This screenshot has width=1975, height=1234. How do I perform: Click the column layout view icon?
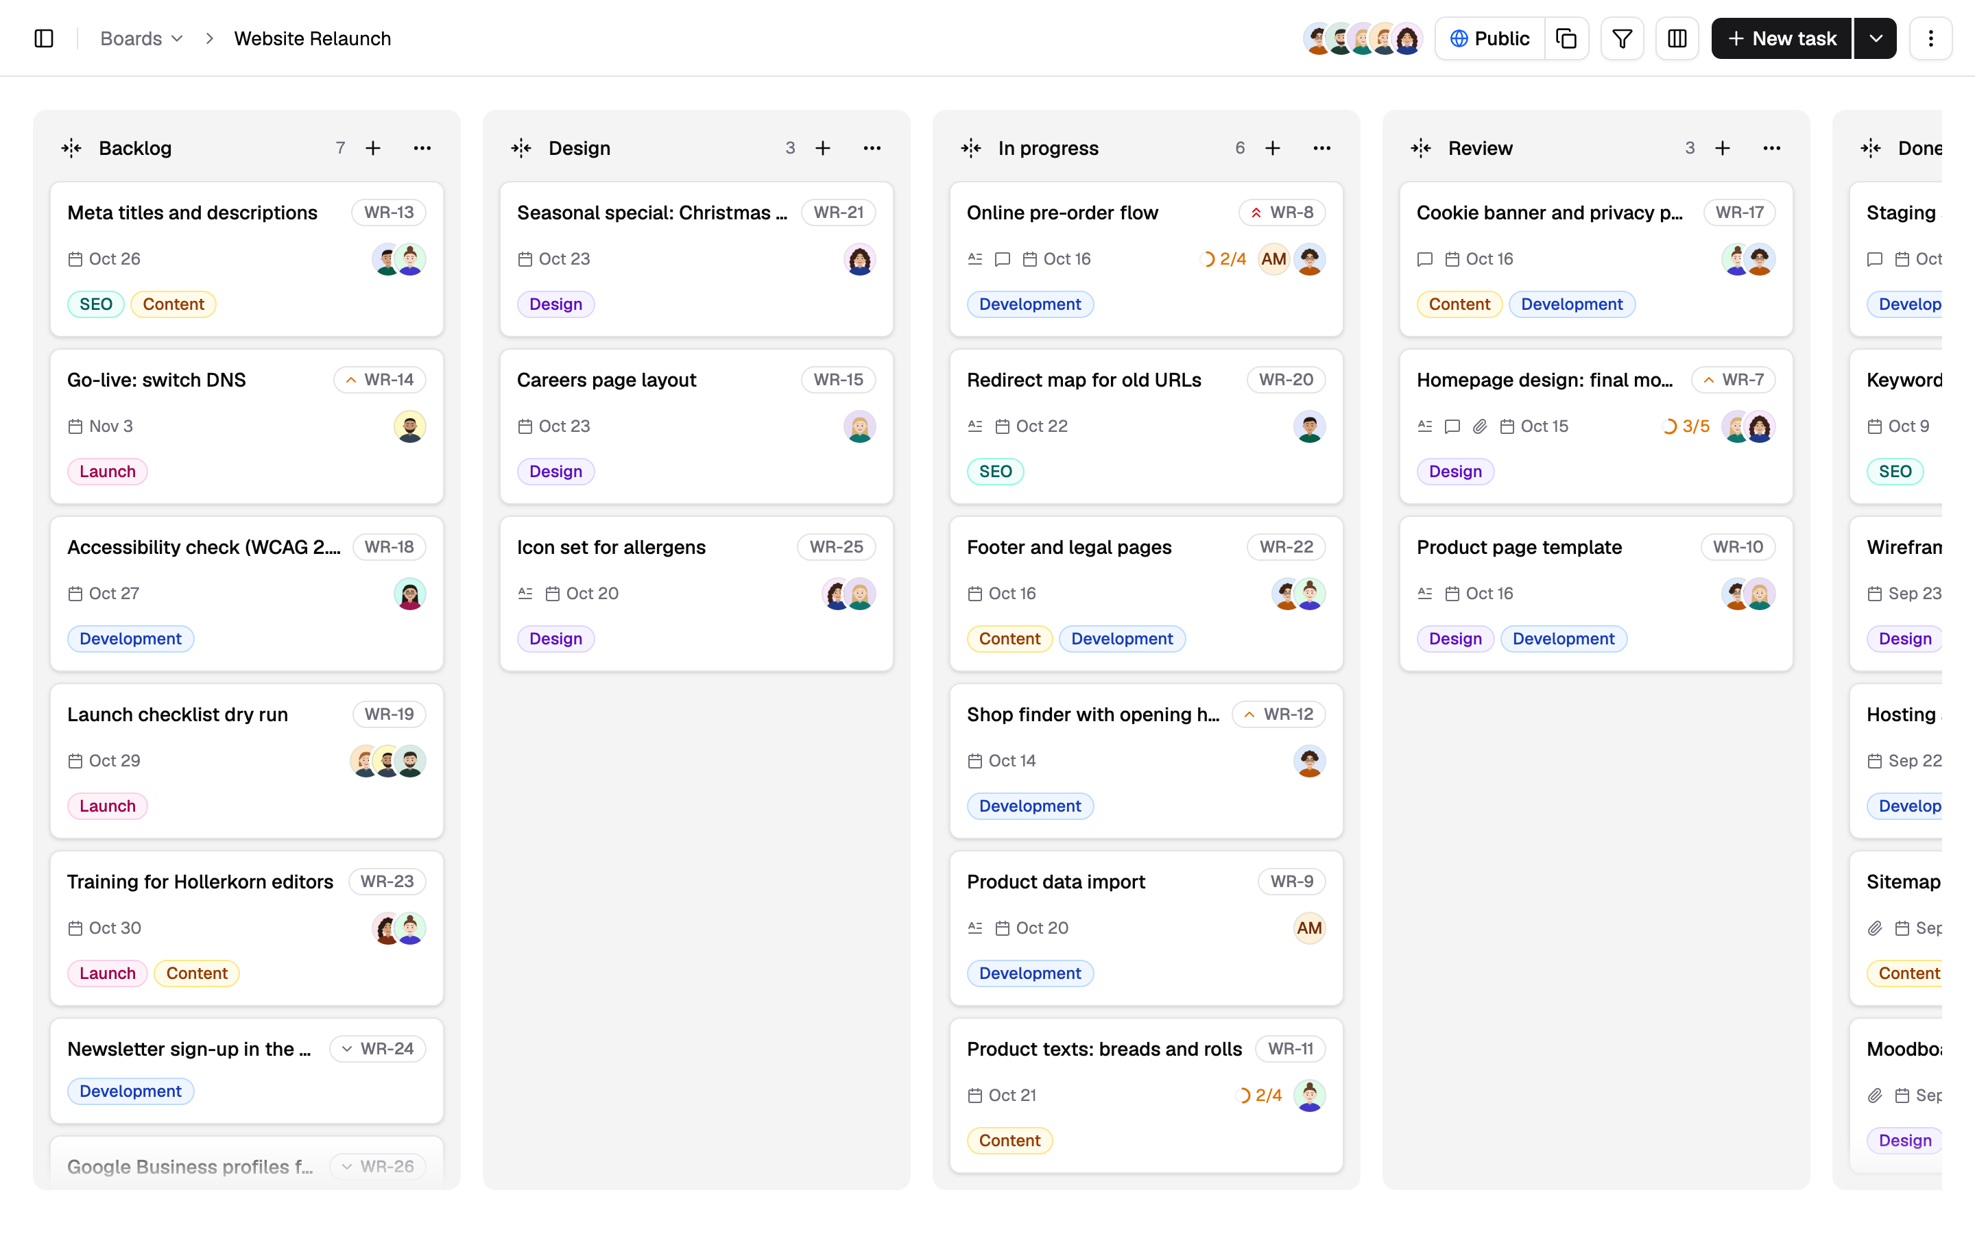pyautogui.click(x=1677, y=38)
